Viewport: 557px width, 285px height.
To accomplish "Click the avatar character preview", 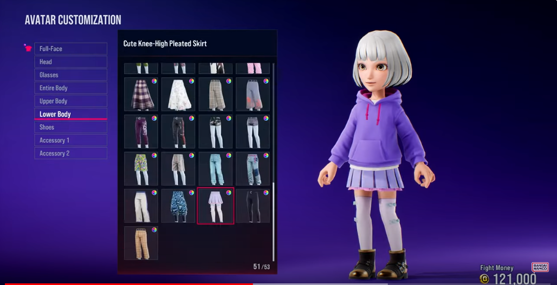I will [x=377, y=155].
